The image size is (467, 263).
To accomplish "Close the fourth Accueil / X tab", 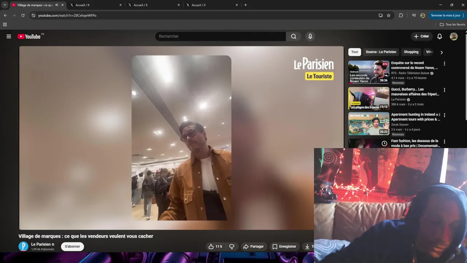I will click(x=236, y=5).
